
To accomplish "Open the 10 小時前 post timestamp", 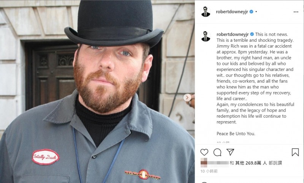I will coord(209,171).
